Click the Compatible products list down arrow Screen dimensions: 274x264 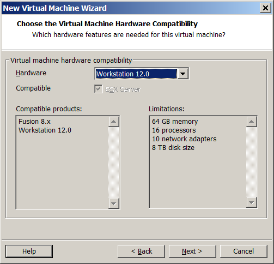114,203
